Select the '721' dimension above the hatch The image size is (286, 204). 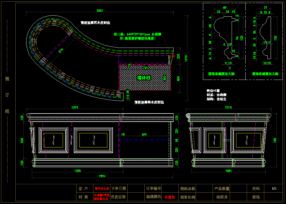click(145, 68)
